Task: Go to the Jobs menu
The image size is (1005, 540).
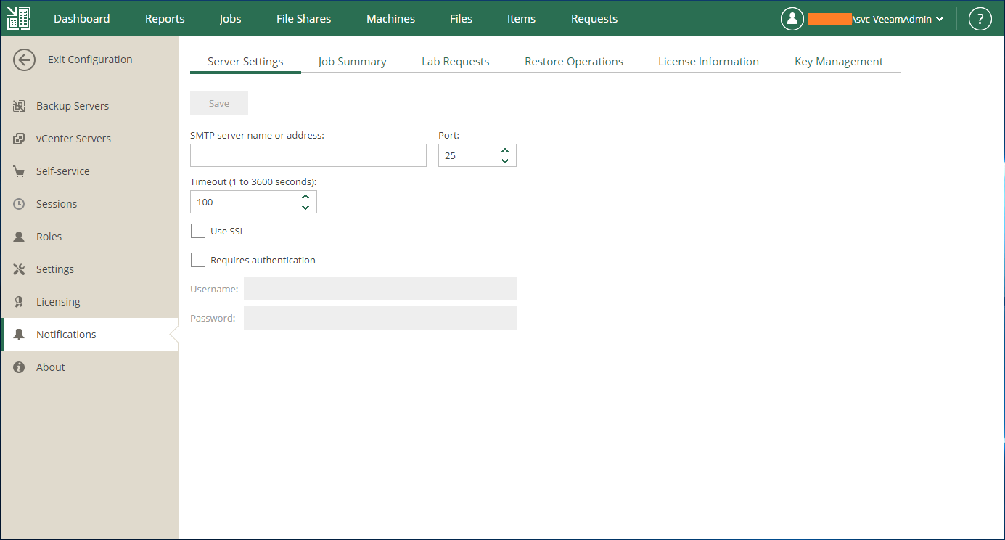Action: (x=231, y=19)
